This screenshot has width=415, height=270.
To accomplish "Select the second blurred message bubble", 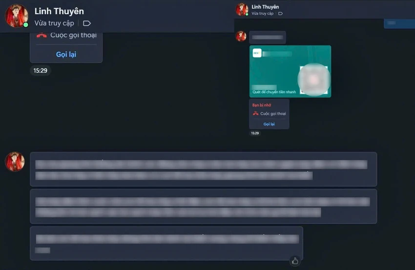I will 203,207.
